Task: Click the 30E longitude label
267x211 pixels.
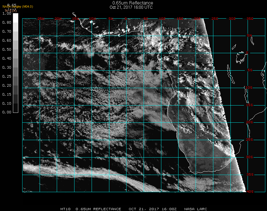Action: [x=232, y=19]
